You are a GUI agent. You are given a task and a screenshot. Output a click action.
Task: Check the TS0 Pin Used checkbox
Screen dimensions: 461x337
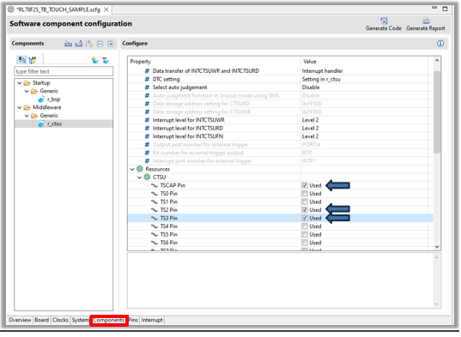point(305,194)
